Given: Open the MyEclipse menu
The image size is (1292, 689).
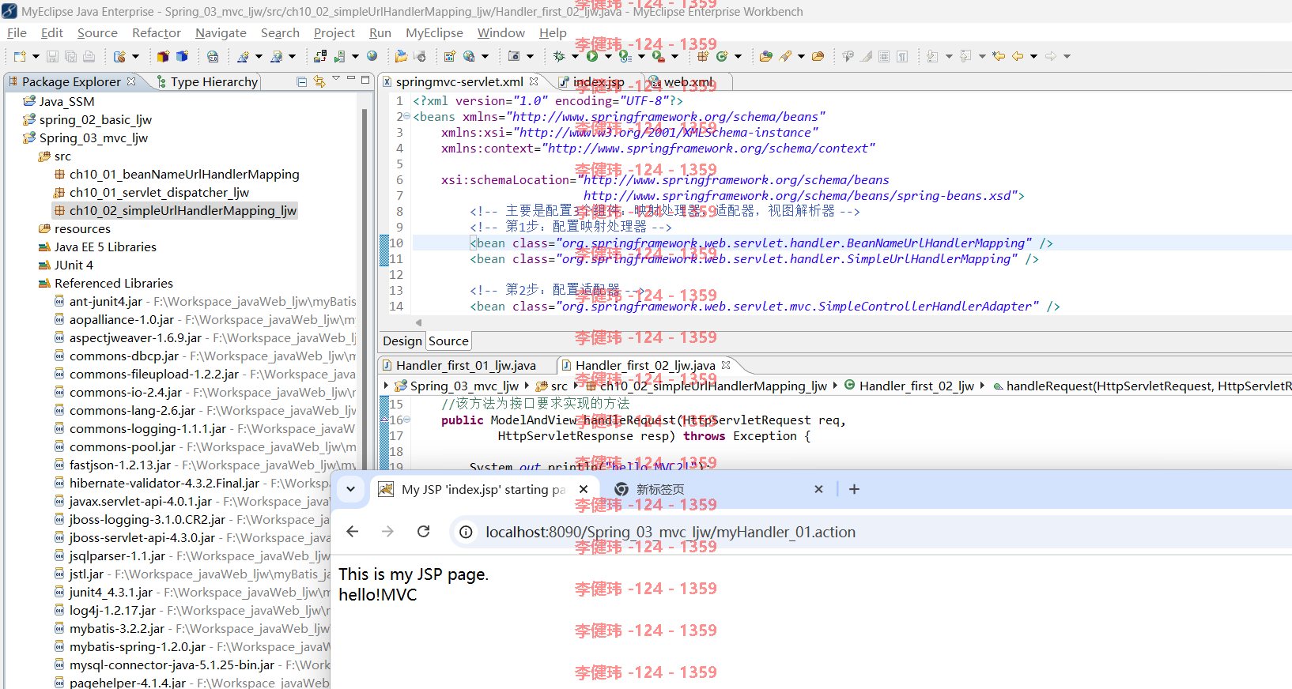Looking at the screenshot, I should [x=434, y=32].
